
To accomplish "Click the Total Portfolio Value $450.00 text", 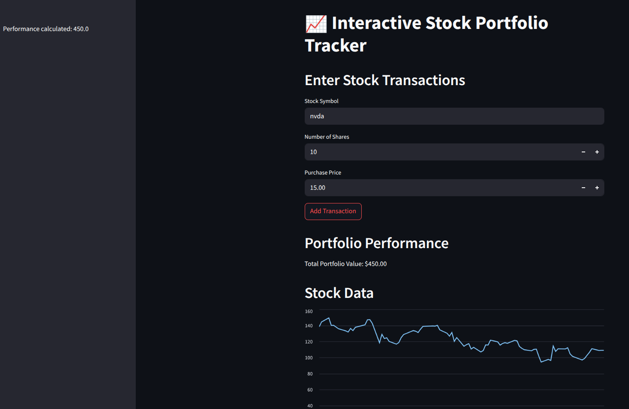I will [x=346, y=264].
